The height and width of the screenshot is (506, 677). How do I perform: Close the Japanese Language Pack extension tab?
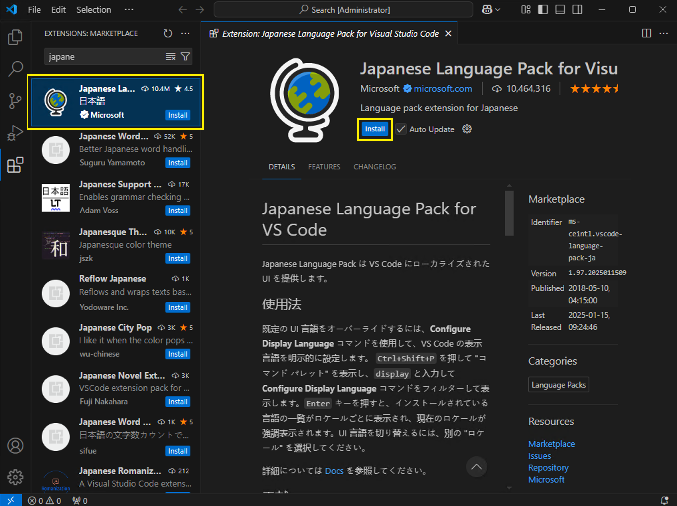click(448, 34)
